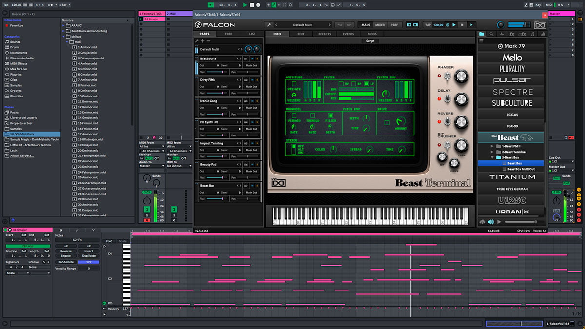Open the fx presets browser tab icon
585x329 pixels.
coord(512,34)
